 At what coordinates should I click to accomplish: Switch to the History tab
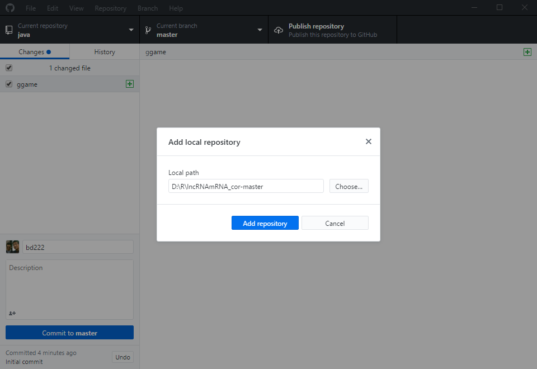click(x=105, y=51)
